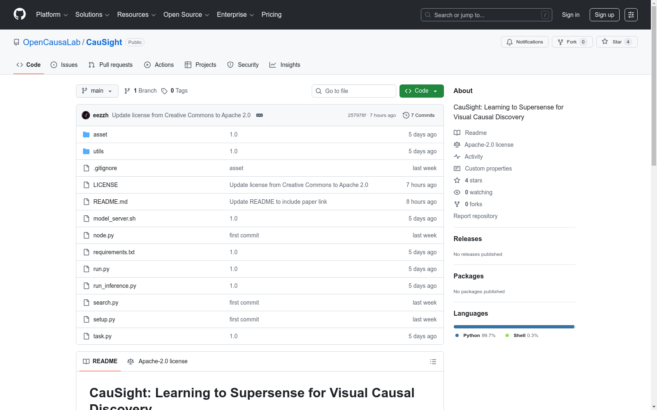Switch to the Security tab

click(x=243, y=65)
